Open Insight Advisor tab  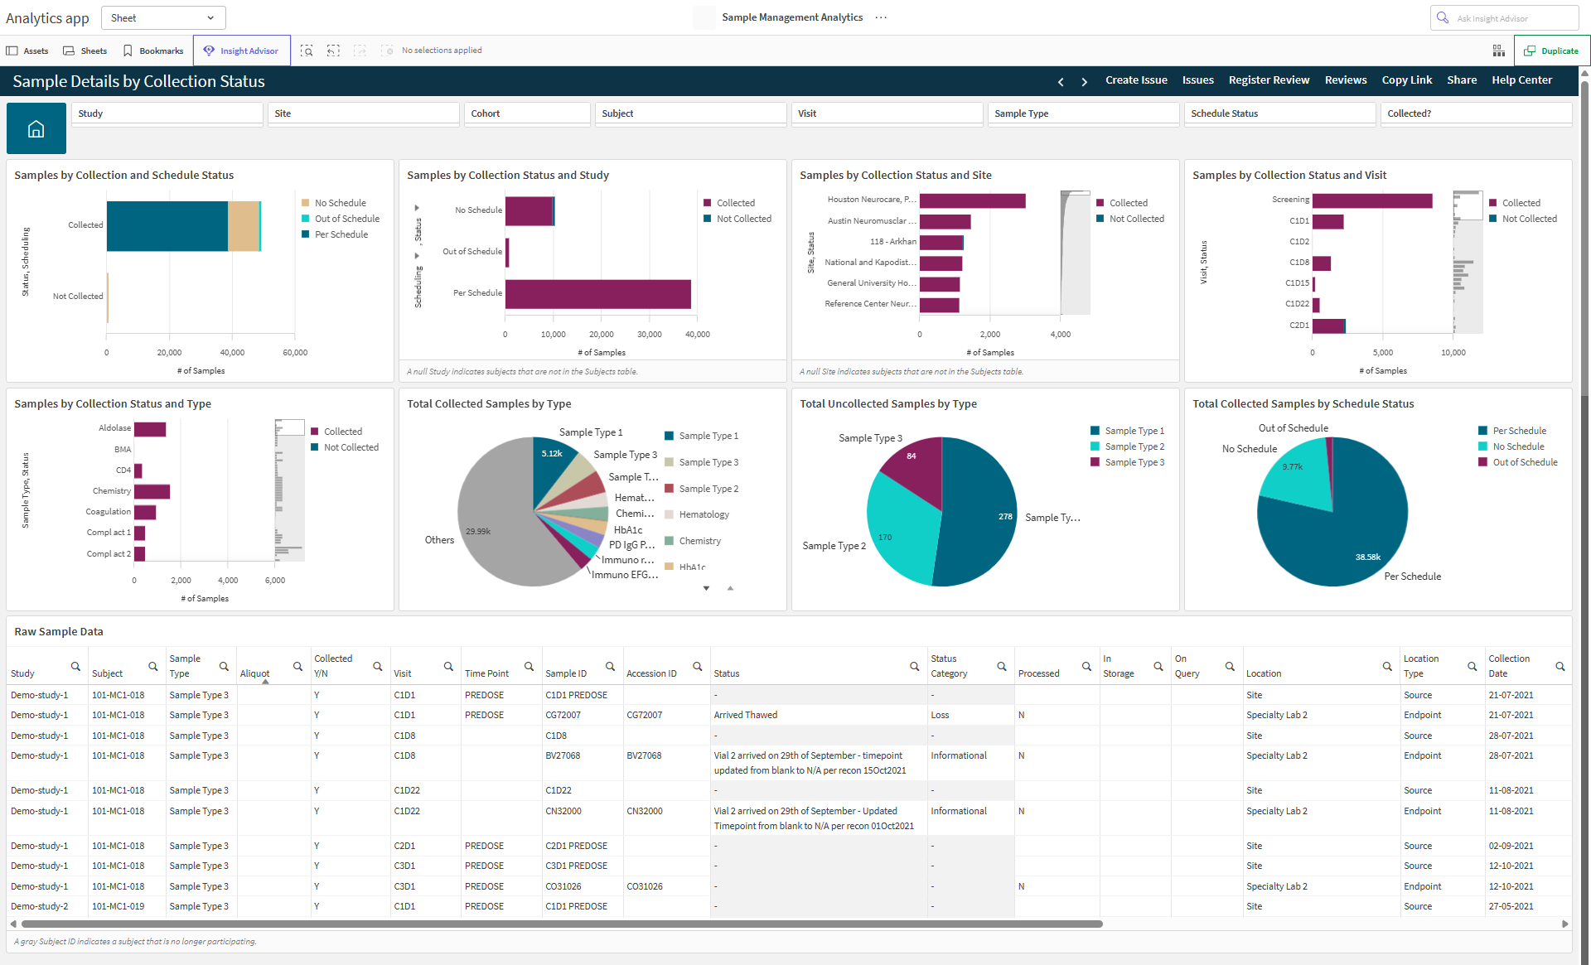(241, 51)
